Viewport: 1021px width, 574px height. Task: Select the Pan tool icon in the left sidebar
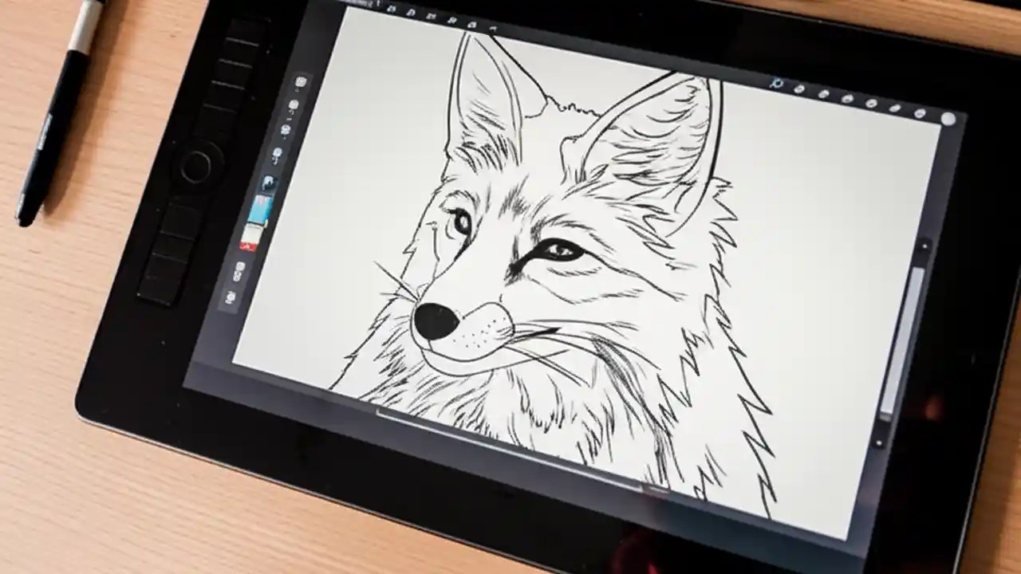284,130
